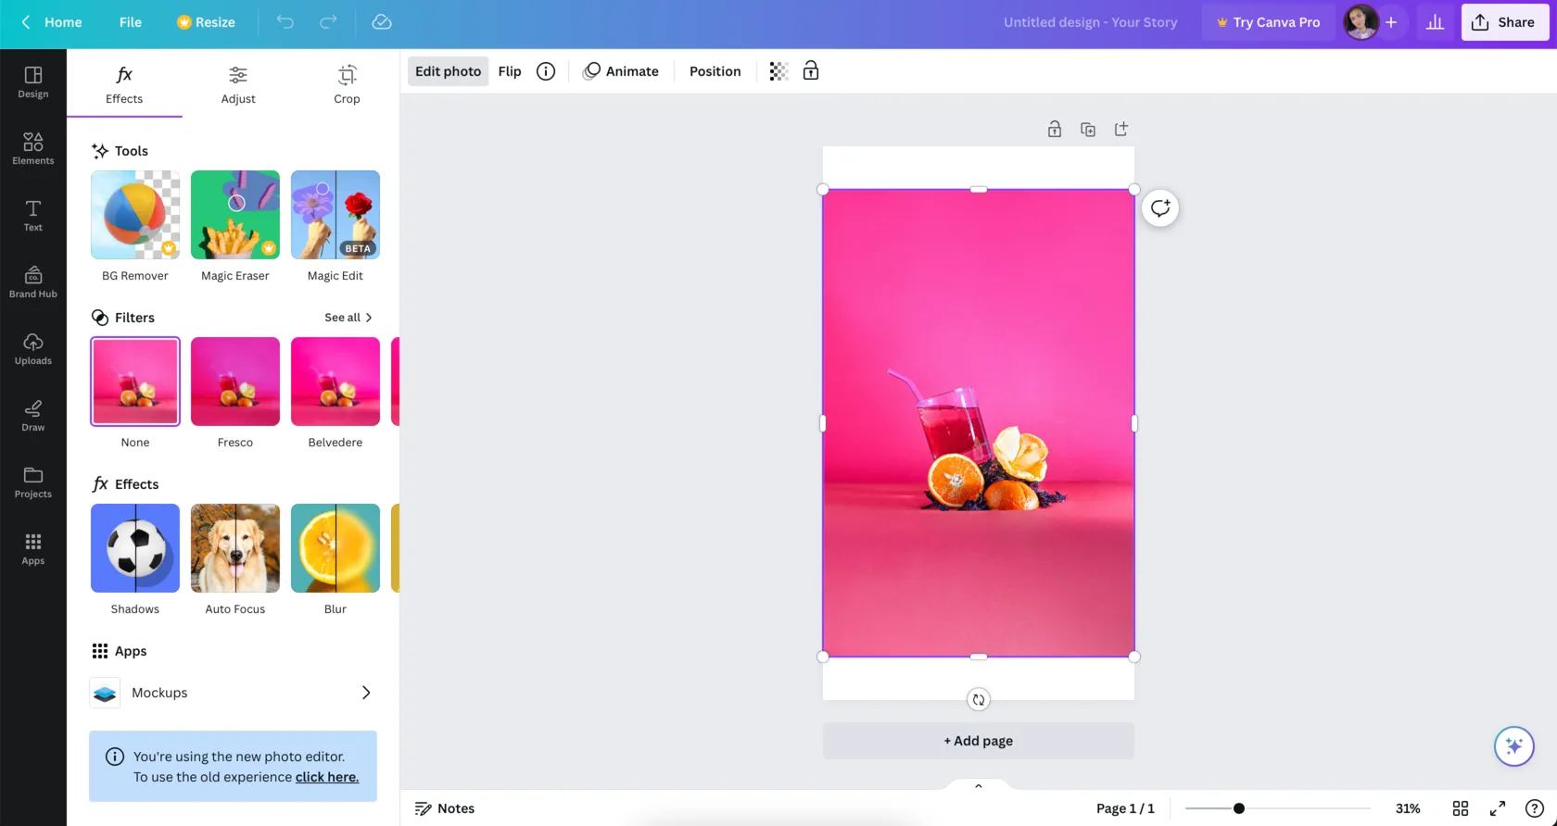This screenshot has height=826, width=1557.
Task: Click the Add page button
Action: pos(978,741)
